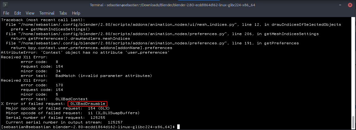
Task: Click the terminal icon in title bar
Action: (5, 5)
